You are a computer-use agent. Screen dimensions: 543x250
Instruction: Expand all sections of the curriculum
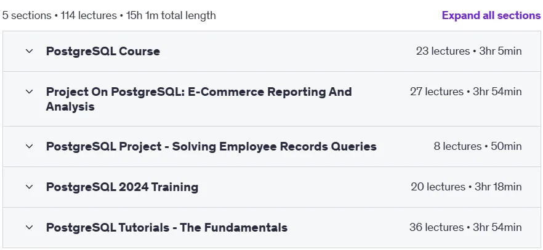point(491,15)
